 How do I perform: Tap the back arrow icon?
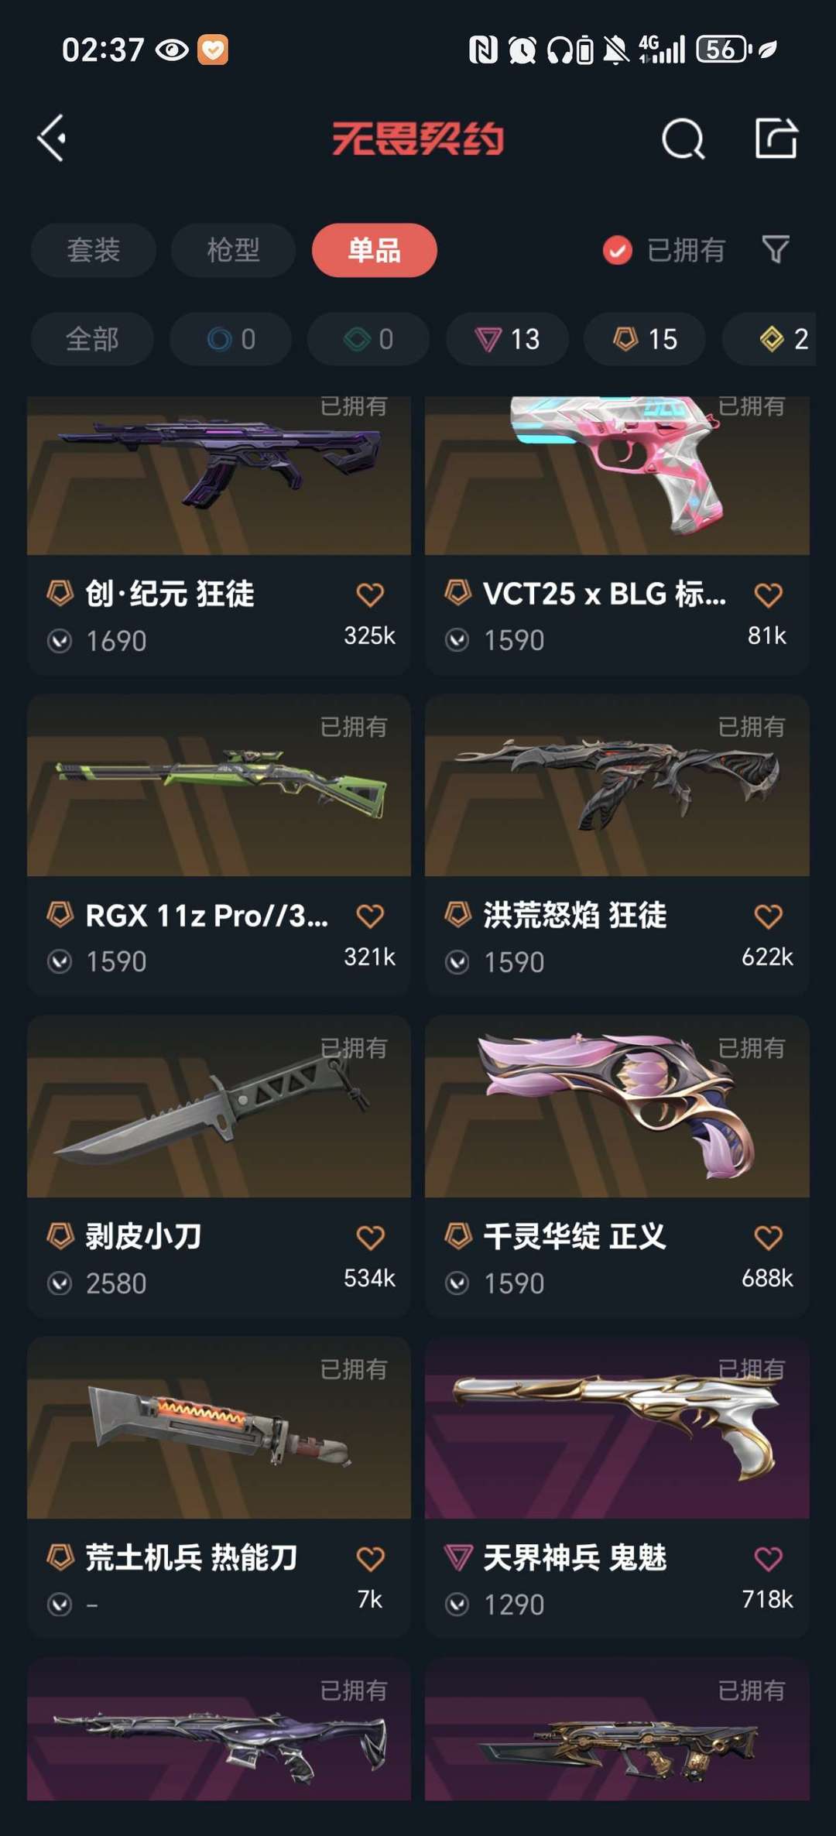point(51,139)
